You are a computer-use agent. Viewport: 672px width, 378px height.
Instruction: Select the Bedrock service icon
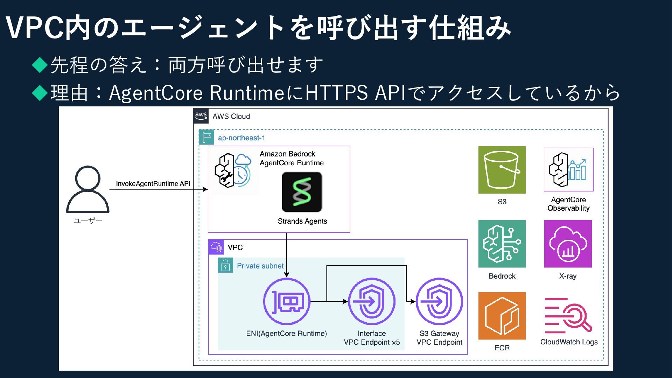502,244
